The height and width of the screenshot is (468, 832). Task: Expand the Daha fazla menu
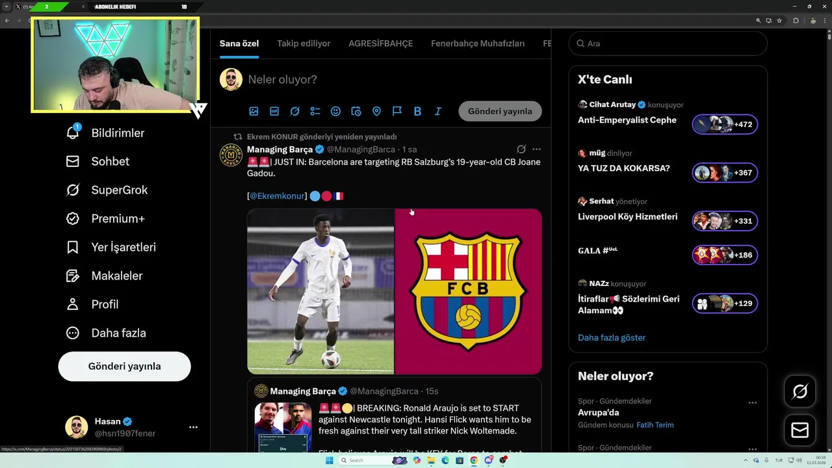click(x=106, y=333)
